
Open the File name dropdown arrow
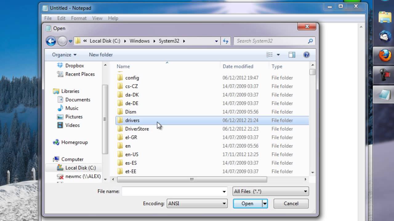[x=224, y=192]
